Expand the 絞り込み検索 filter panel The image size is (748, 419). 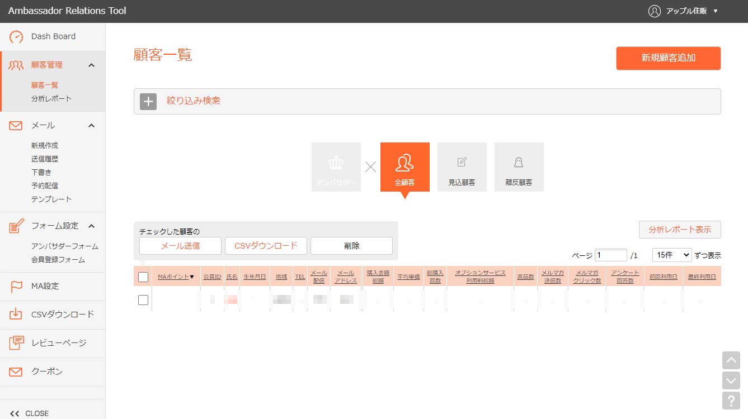427,101
